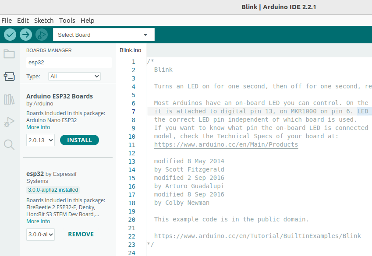This screenshot has width=372, height=256.
Task: Click the BOARDS MANAGER panel heading
Action: (x=49, y=50)
